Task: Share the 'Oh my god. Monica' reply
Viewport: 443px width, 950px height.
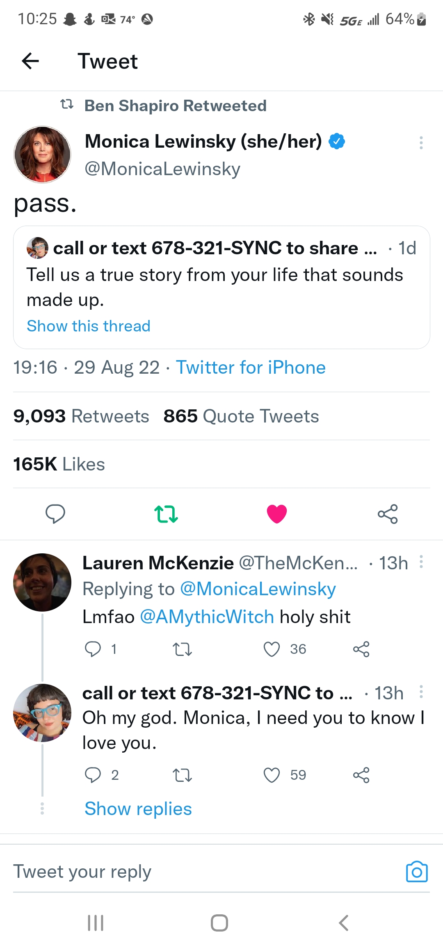Action: tap(361, 775)
